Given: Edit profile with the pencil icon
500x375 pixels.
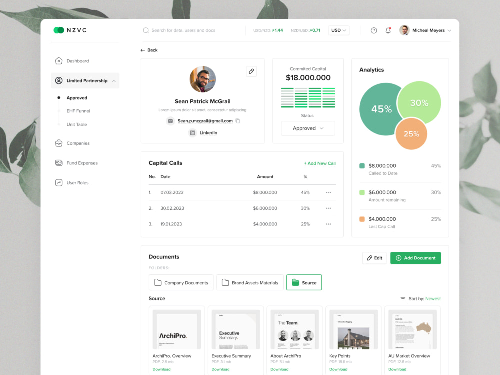Looking at the screenshot, I should (251, 71).
